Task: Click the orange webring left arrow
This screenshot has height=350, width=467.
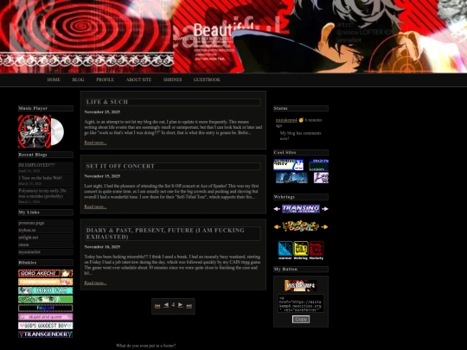Action: pos(277,226)
